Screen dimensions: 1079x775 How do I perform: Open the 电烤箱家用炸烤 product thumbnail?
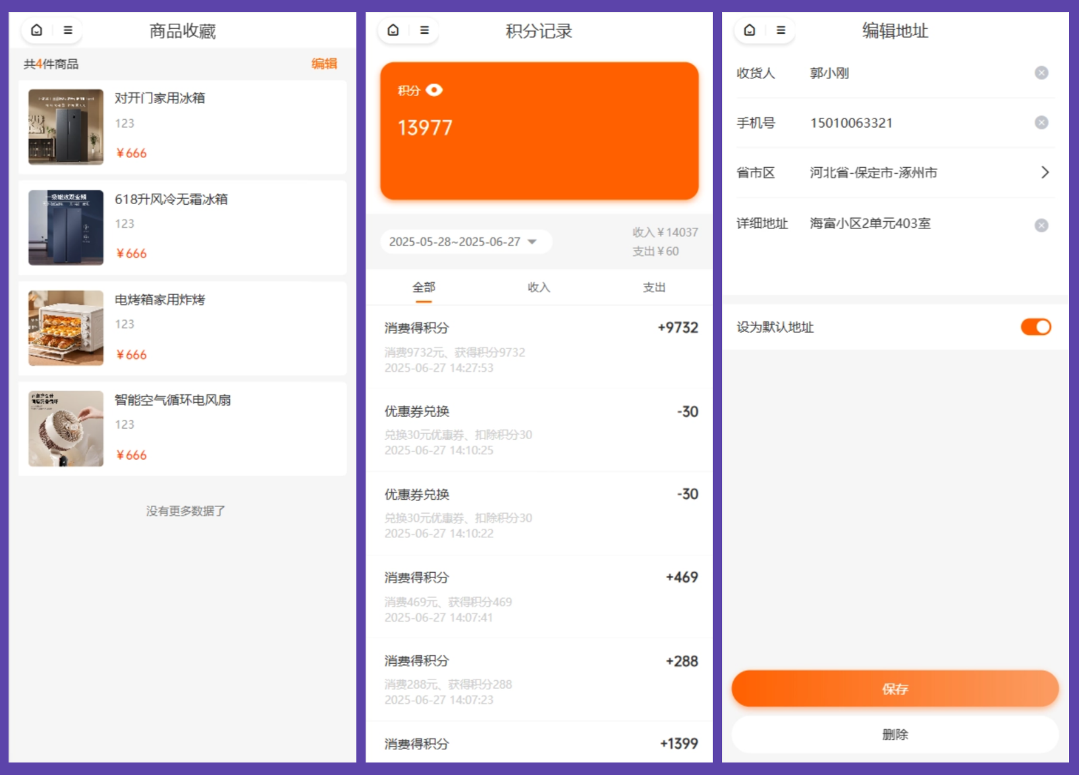66,328
